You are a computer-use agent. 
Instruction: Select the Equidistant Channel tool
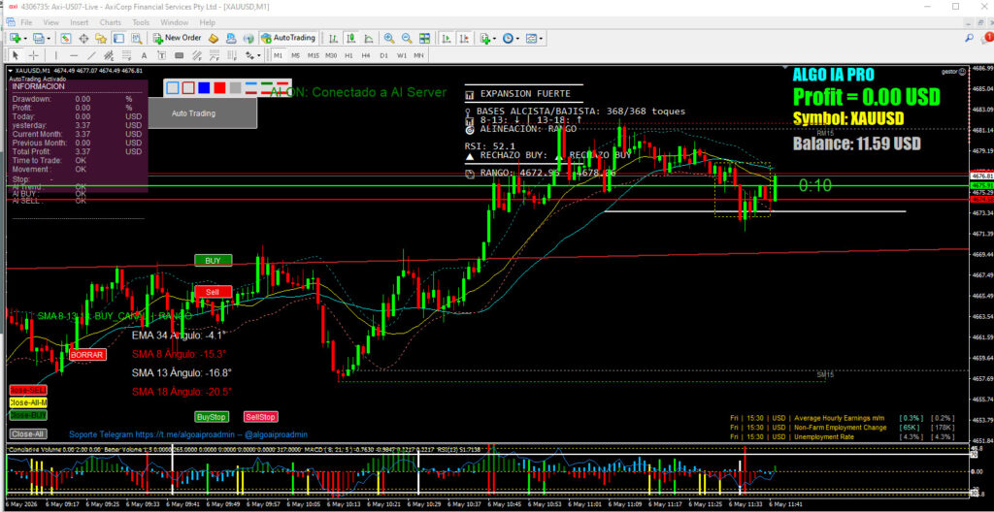click(x=109, y=55)
